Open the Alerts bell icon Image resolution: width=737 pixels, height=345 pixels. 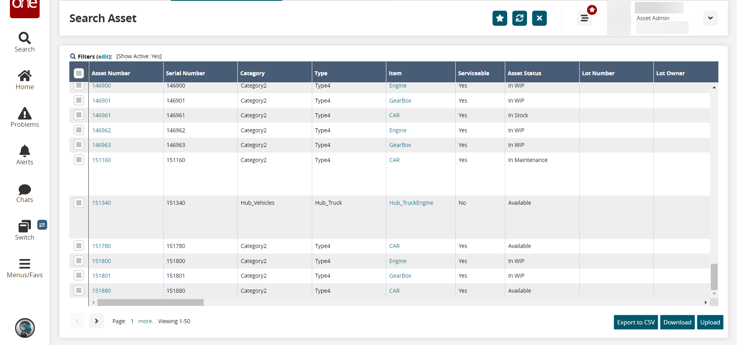point(25,151)
